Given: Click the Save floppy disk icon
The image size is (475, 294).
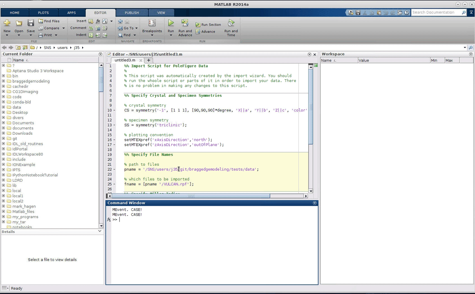Looking at the screenshot, I should tap(31, 23).
